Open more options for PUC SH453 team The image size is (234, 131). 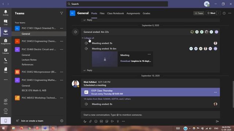coord(61,41)
